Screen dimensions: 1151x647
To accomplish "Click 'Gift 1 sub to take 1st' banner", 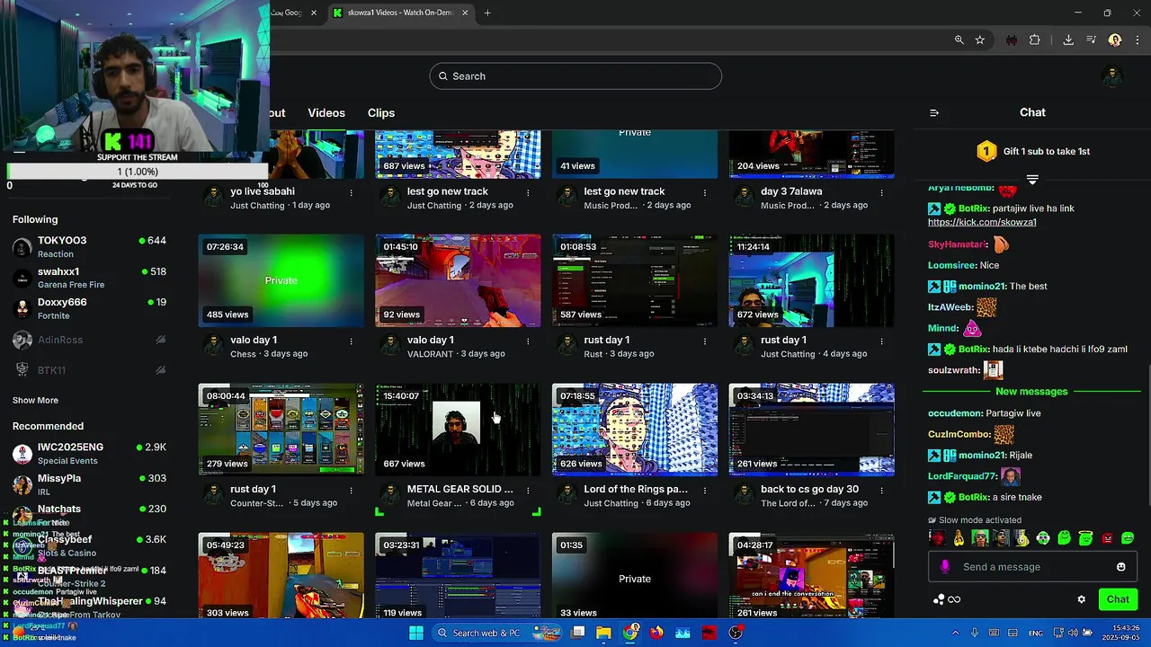I will pos(1033,151).
